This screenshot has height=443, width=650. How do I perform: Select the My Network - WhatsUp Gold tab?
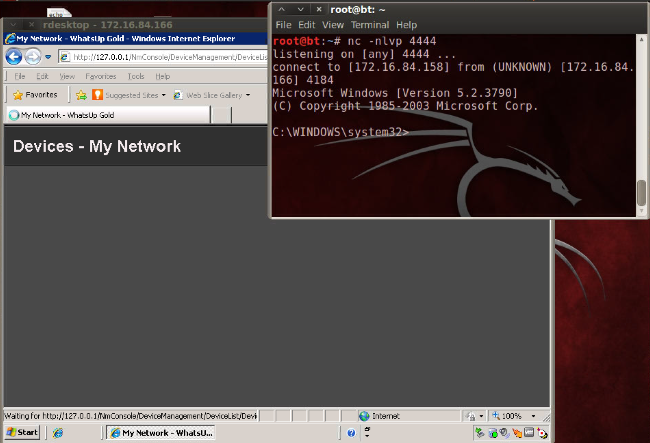tap(108, 115)
